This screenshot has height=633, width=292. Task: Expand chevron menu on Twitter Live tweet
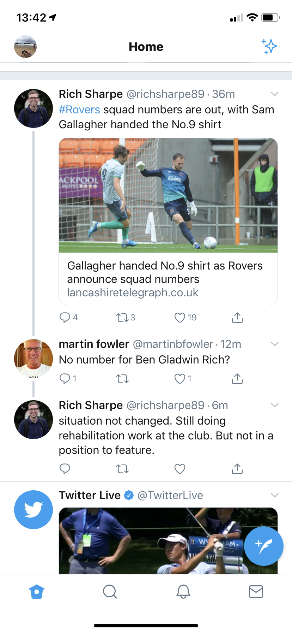click(x=275, y=495)
